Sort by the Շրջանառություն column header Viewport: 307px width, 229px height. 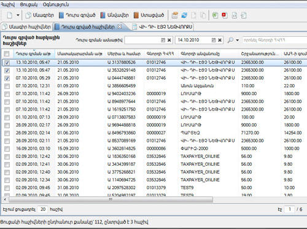(x=260, y=54)
